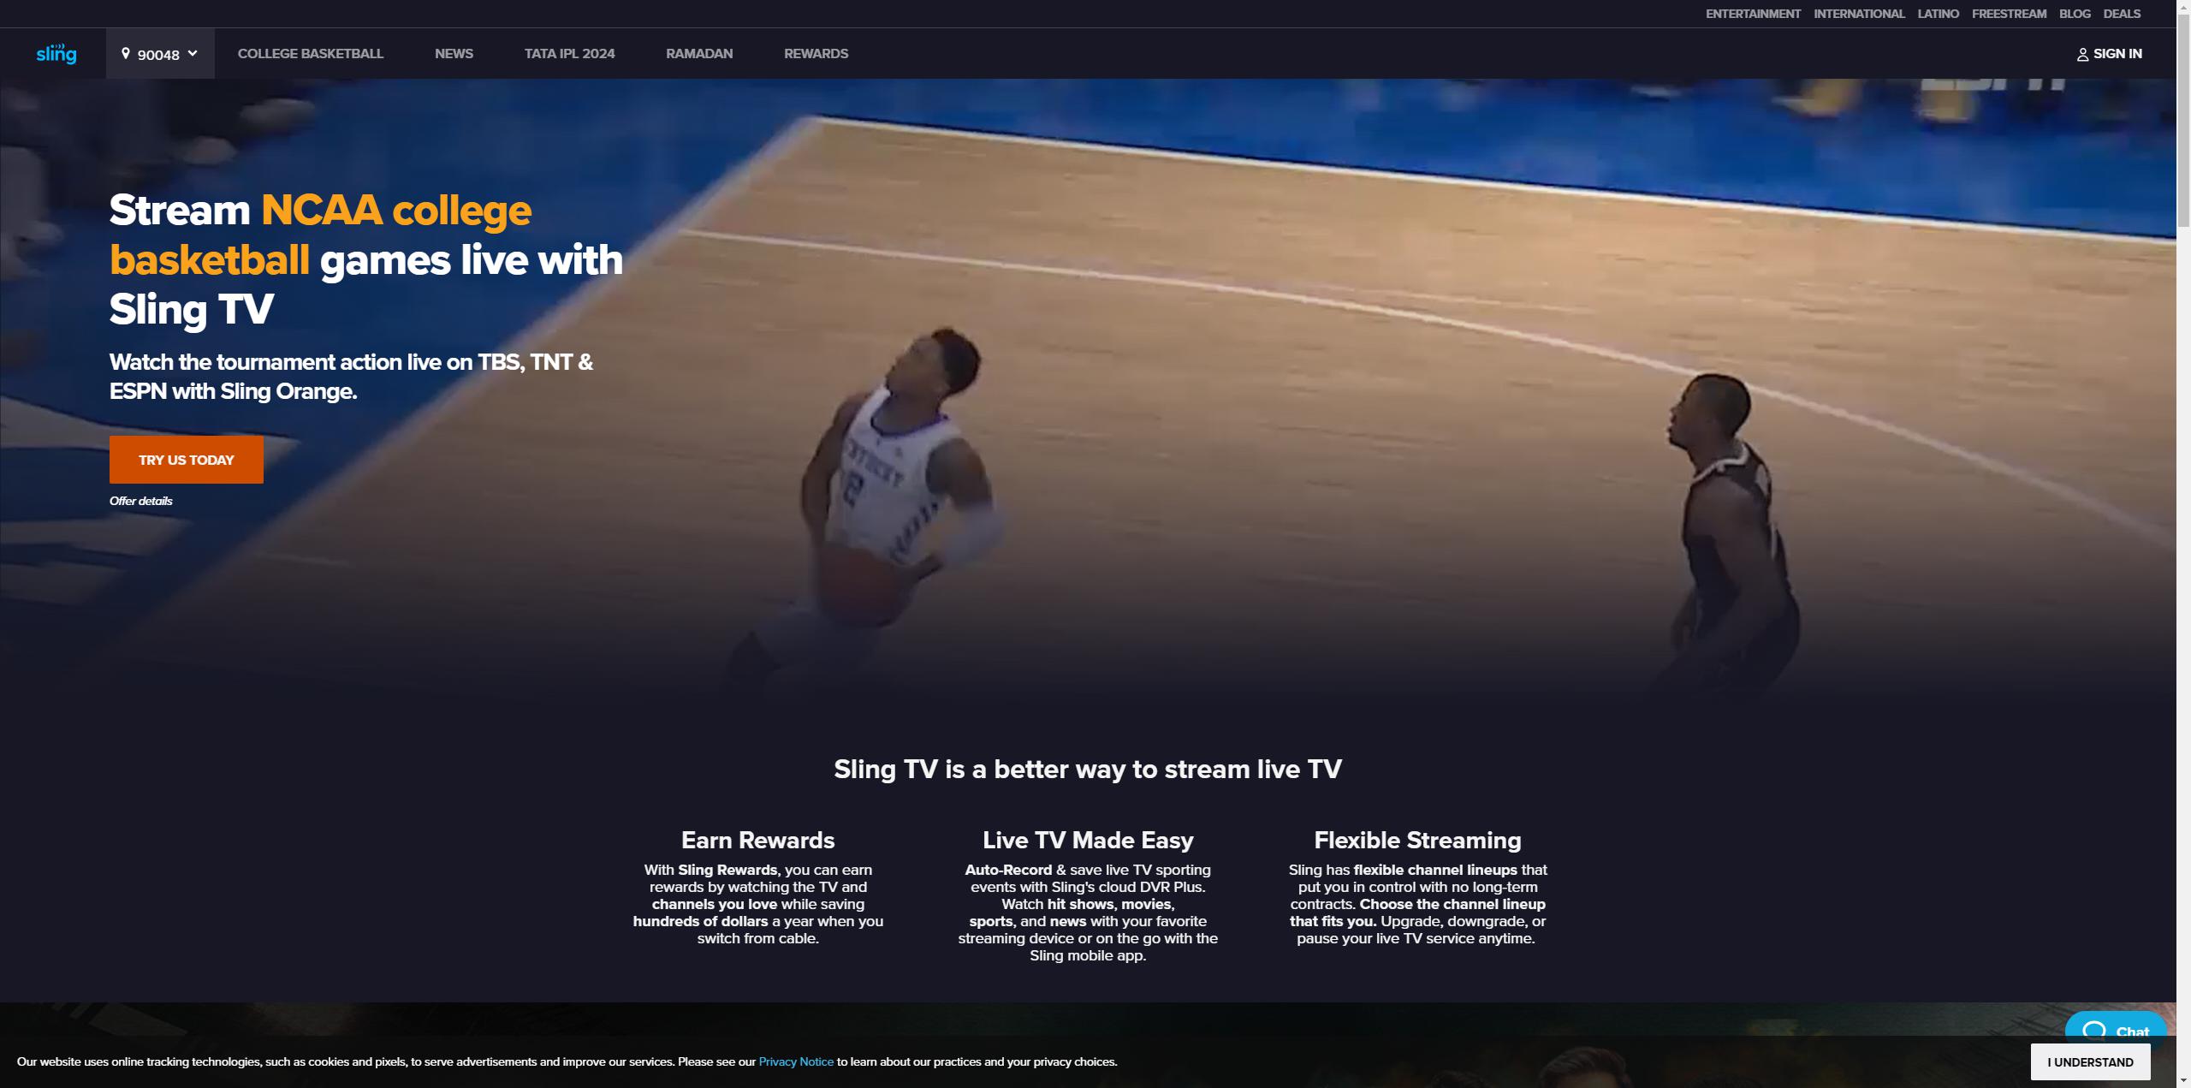Click the Privacy Notice link
This screenshot has width=2191, height=1088.
795,1061
